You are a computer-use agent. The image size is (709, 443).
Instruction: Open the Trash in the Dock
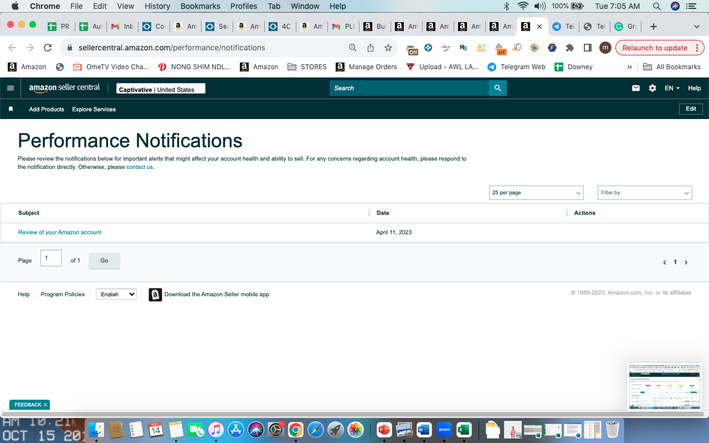pyautogui.click(x=612, y=430)
